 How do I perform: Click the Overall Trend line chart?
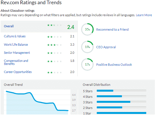37,102
